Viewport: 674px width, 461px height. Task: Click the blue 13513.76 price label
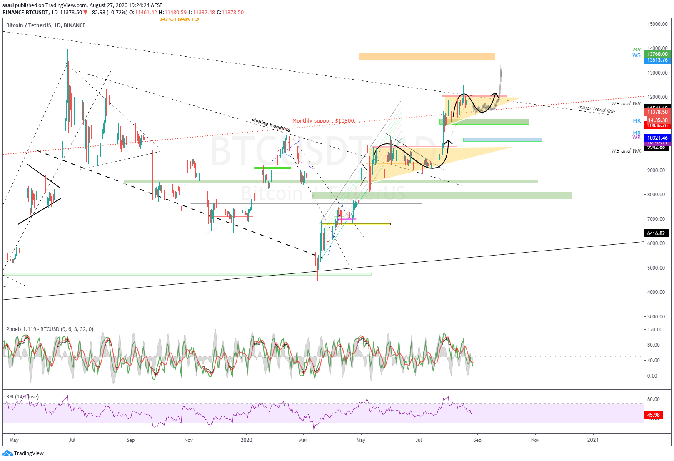pyautogui.click(x=657, y=60)
